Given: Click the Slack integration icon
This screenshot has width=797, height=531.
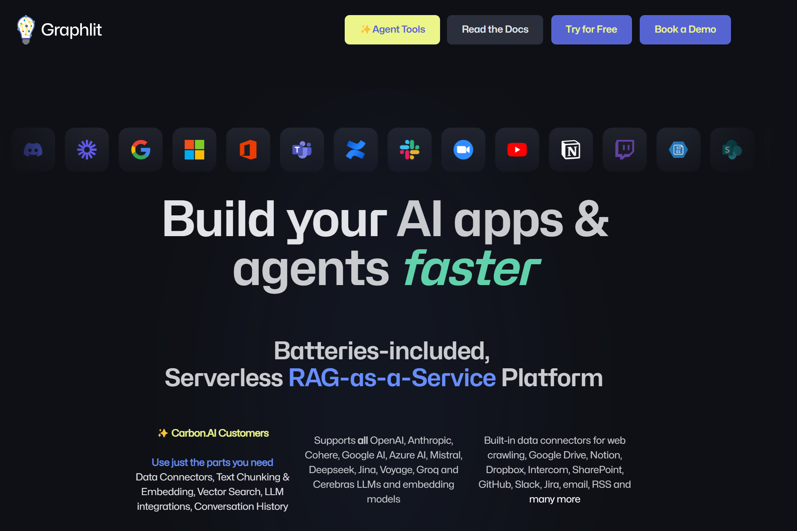Looking at the screenshot, I should pos(409,149).
